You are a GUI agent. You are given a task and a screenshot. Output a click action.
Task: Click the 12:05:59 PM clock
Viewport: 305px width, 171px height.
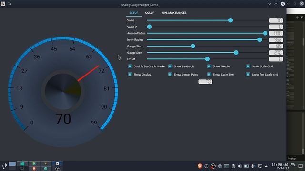tap(283, 165)
